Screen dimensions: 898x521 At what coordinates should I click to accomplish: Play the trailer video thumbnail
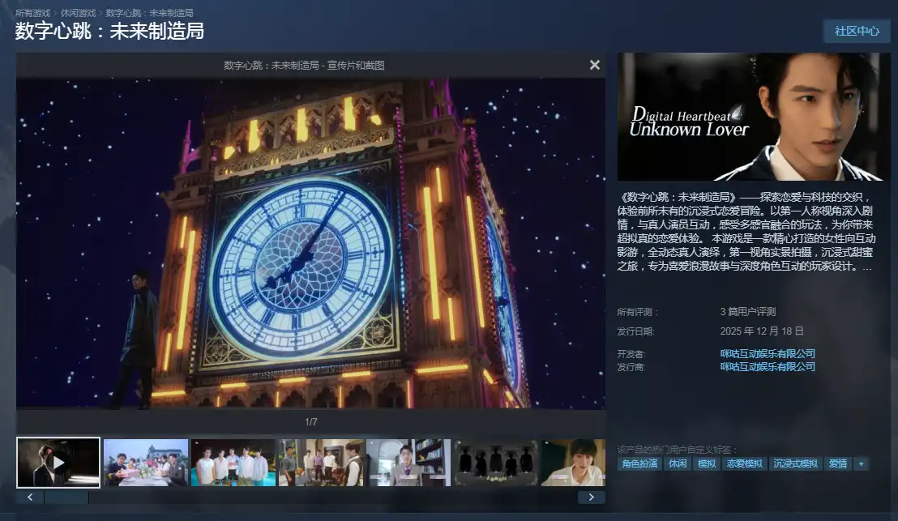pyautogui.click(x=58, y=462)
